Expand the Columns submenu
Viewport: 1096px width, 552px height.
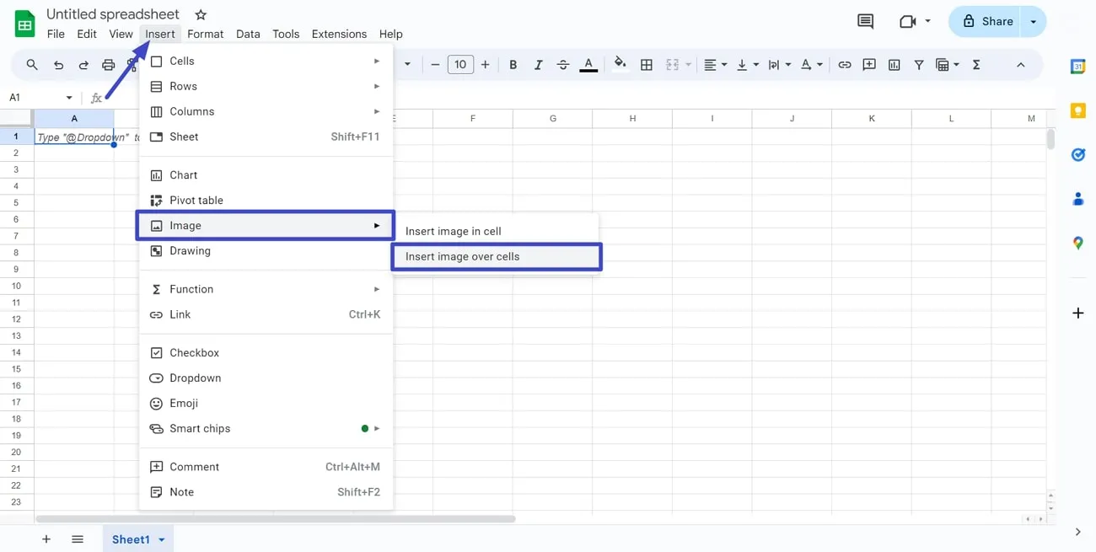tap(266, 111)
